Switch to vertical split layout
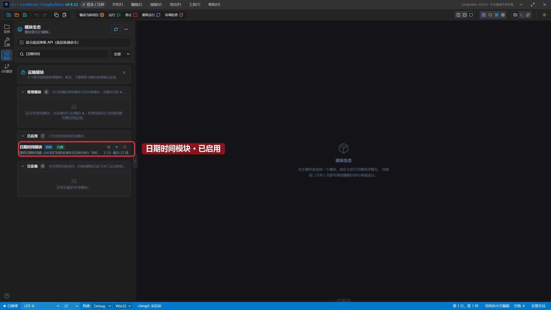Image resolution: width=551 pixels, height=310 pixels. 458,15
